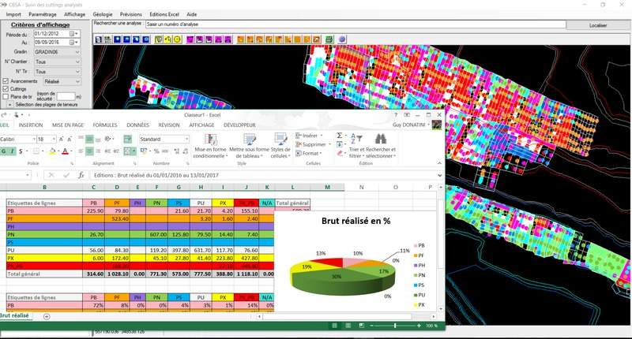Viewport: 632px width, 339px height.
Task: Click the first orange icon in map toolbar
Action: tap(241, 39)
